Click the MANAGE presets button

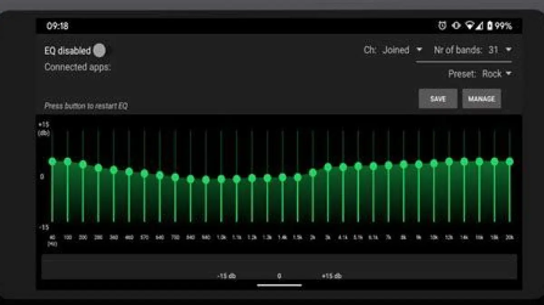(481, 99)
